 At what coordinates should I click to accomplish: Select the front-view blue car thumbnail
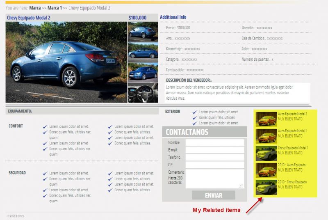[143, 73]
